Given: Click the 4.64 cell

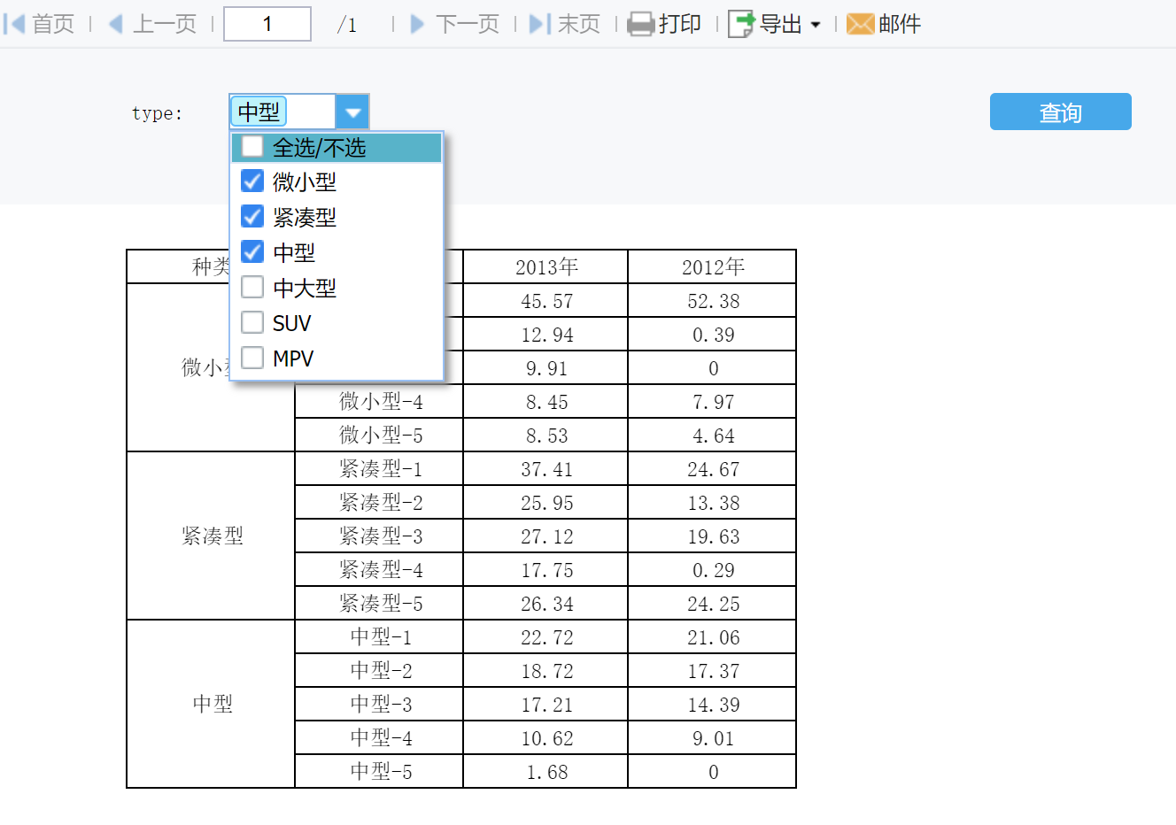Looking at the screenshot, I should pyautogui.click(x=712, y=435).
